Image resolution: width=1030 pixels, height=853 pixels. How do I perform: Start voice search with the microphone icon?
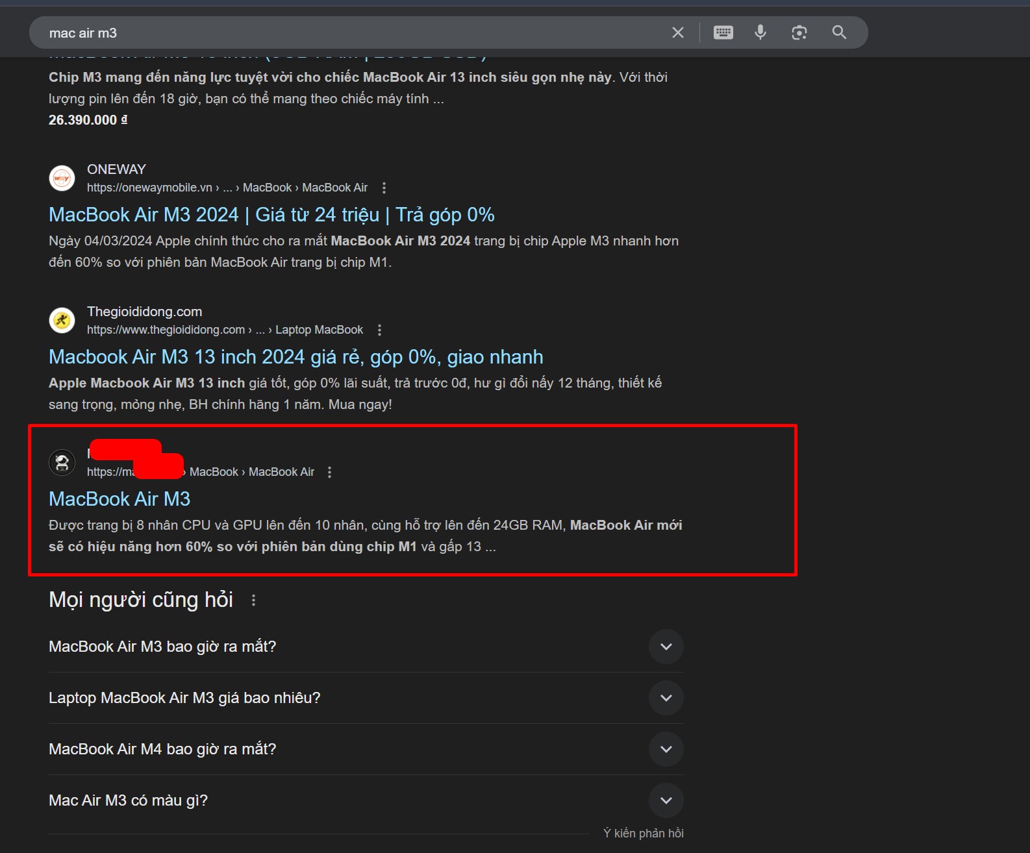760,32
